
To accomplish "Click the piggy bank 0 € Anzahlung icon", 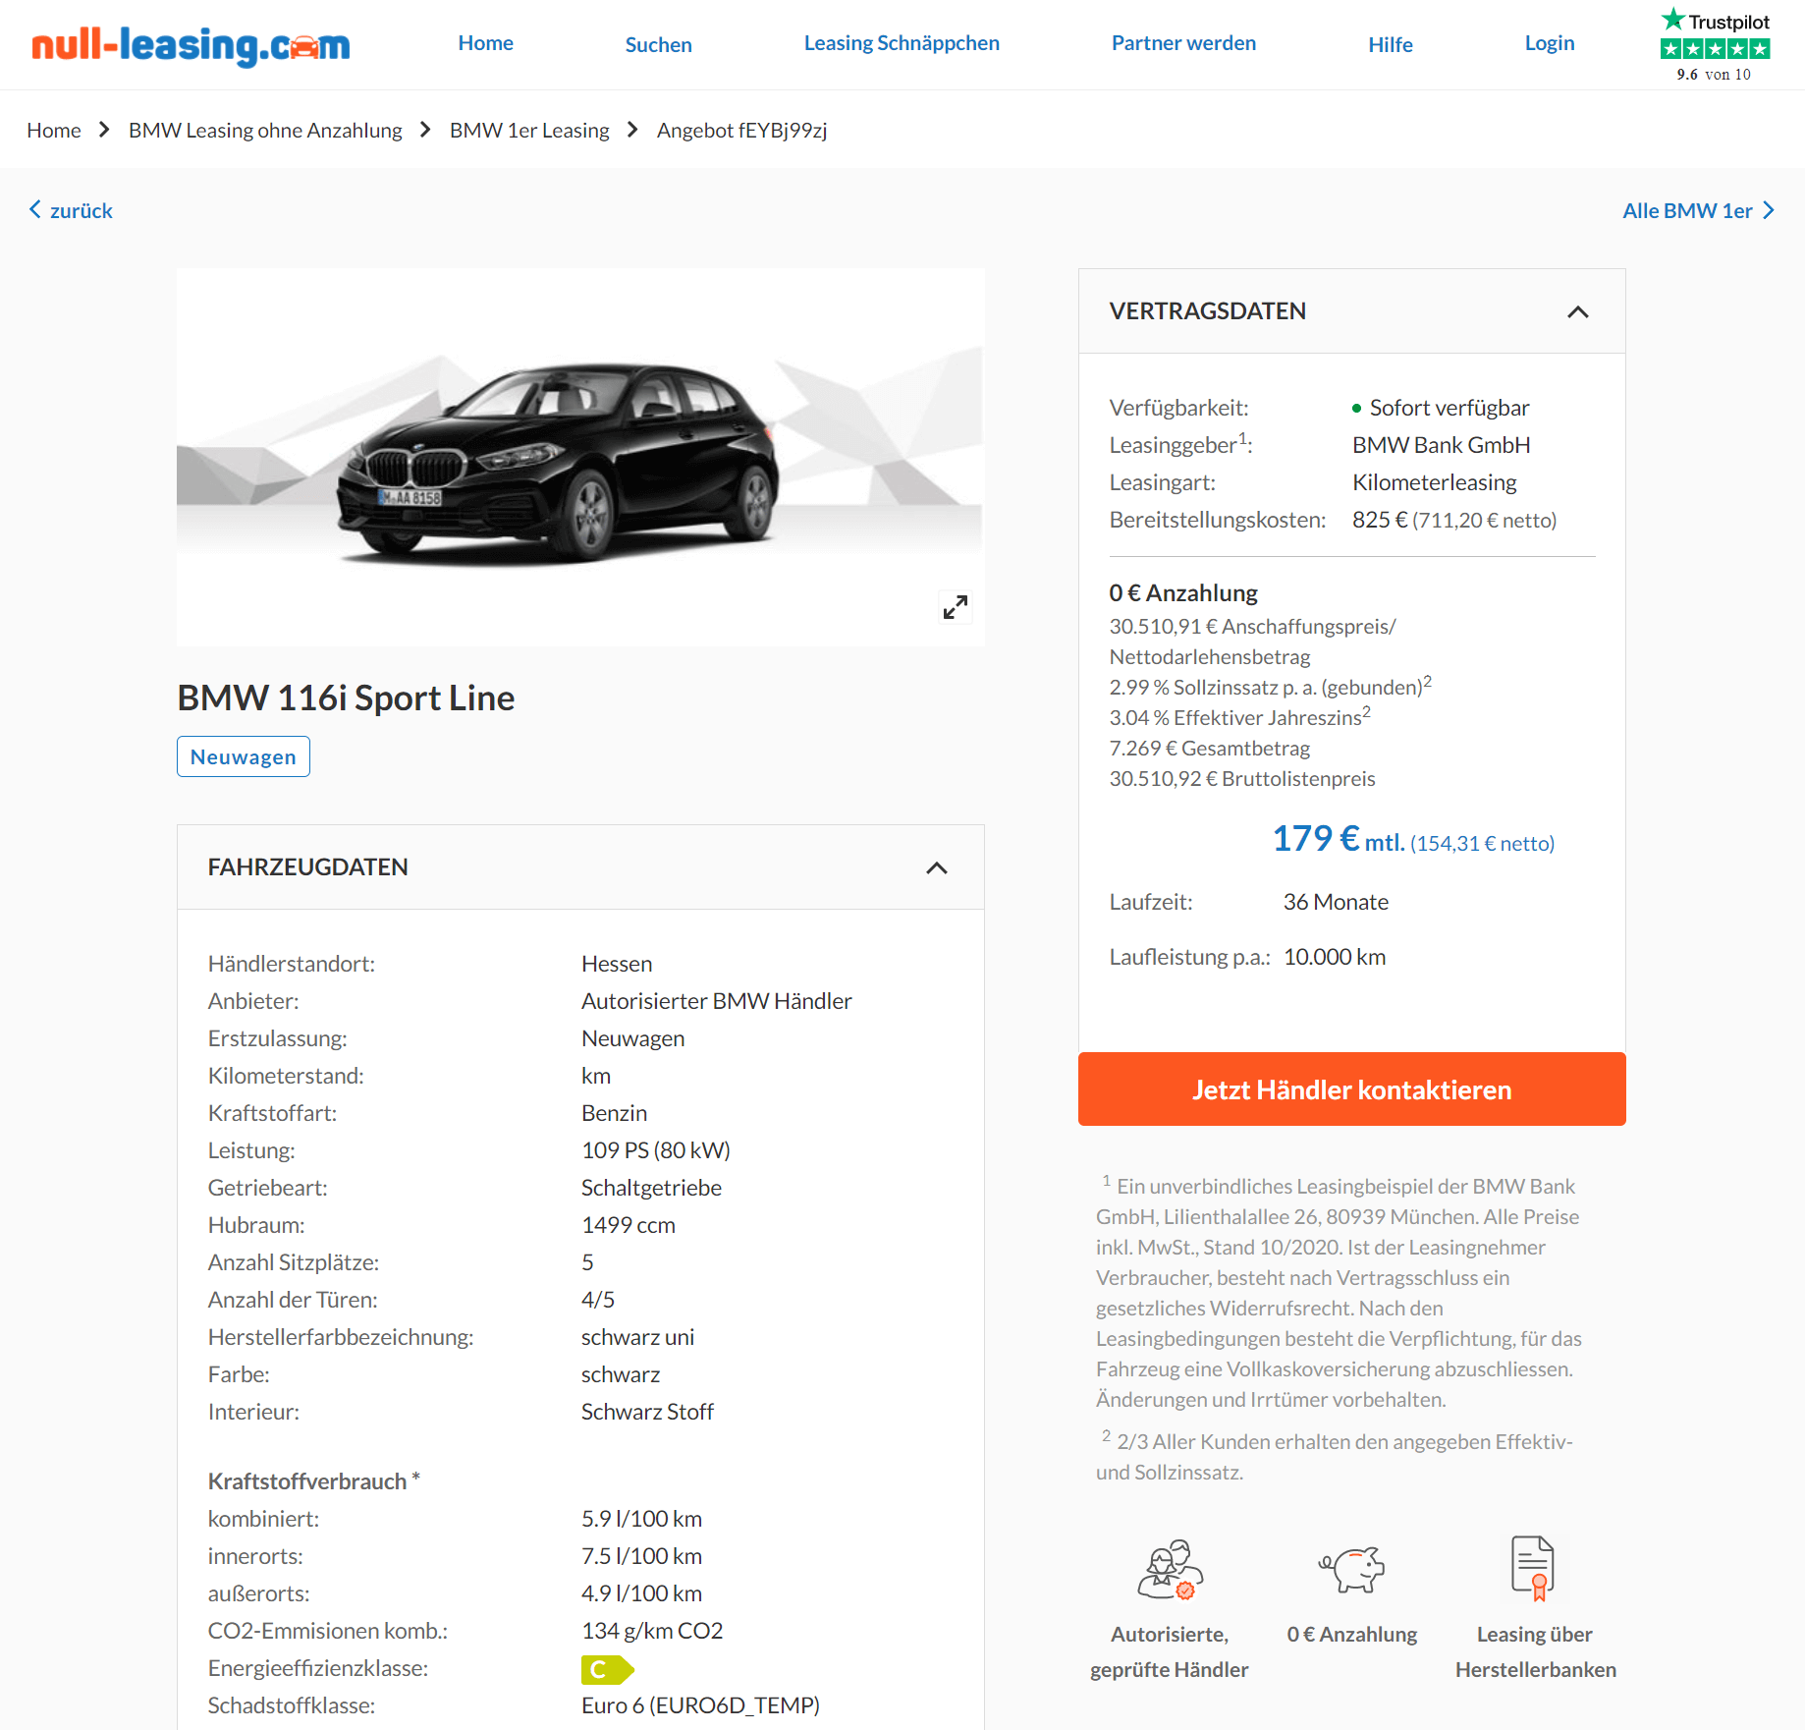I will [x=1352, y=1569].
